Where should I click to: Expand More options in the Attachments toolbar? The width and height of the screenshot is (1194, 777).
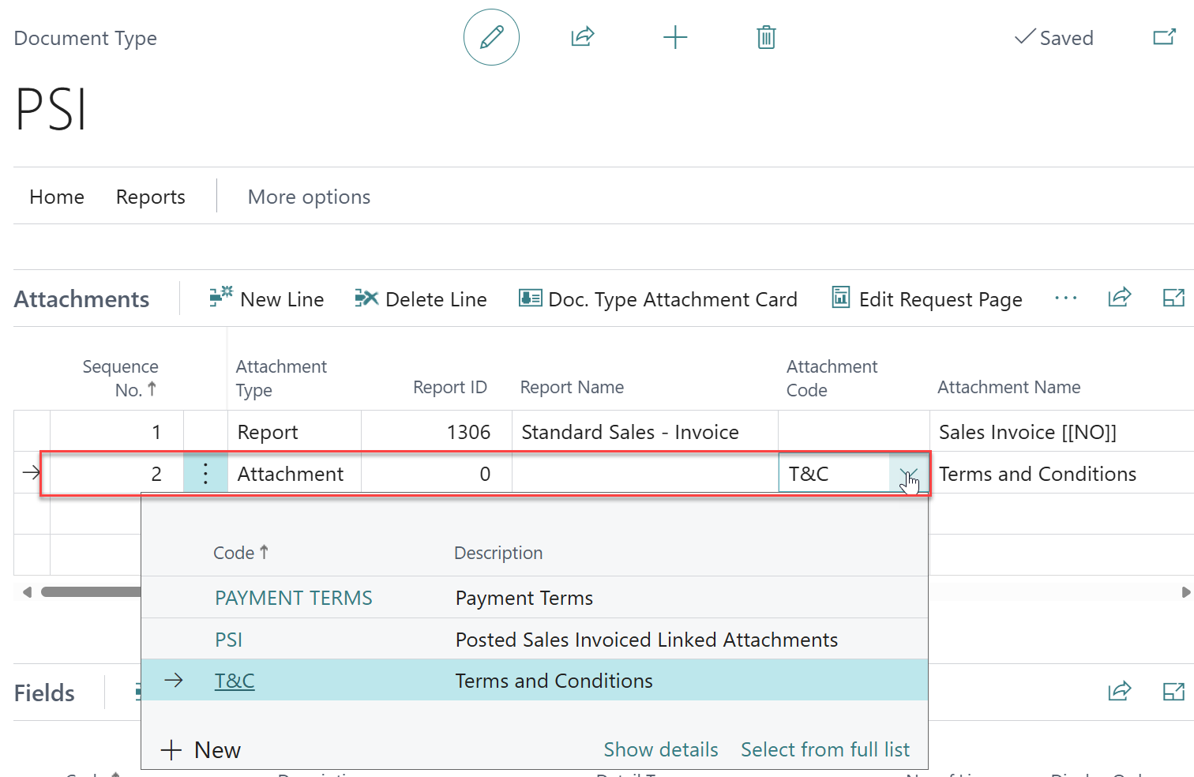[x=1066, y=298]
